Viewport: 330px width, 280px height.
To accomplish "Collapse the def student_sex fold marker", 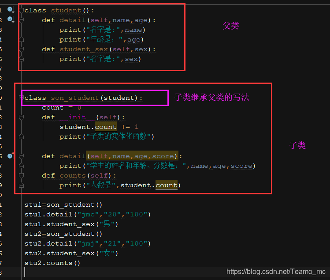I will (x=22, y=49).
